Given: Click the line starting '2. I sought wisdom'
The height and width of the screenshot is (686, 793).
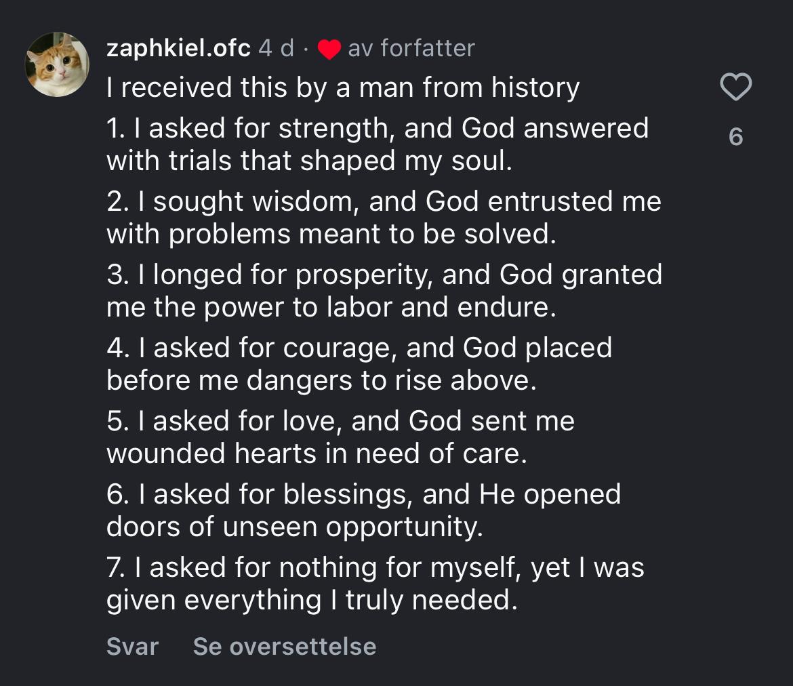Looking at the screenshot, I should point(384,201).
